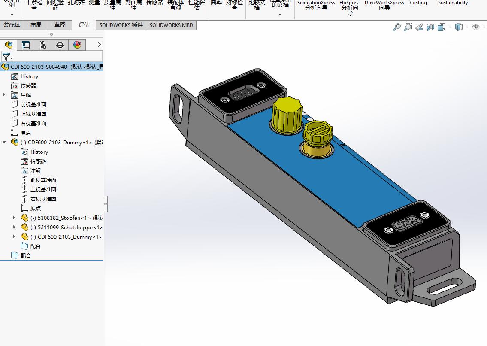Click the 传感器 ribbon command
The width and height of the screenshot is (487, 346).
click(154, 3)
